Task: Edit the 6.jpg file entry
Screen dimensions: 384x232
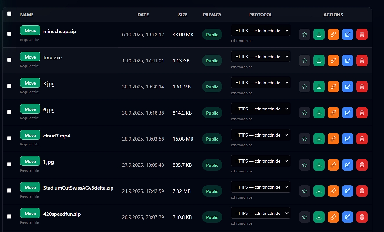Action: (x=347, y=113)
